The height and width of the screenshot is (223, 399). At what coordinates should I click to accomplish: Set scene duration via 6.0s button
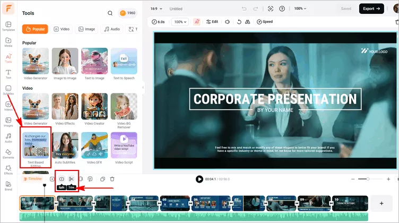(x=158, y=22)
